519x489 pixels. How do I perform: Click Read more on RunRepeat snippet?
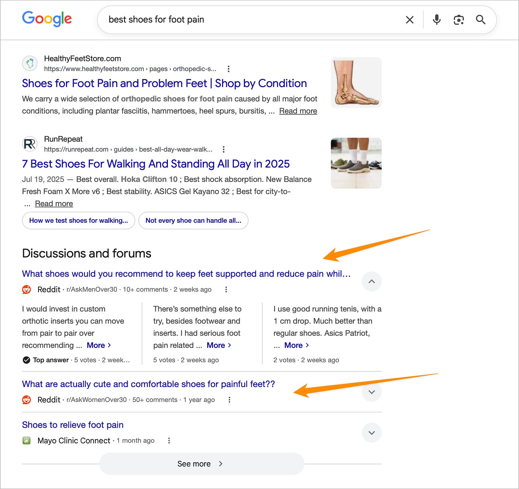click(x=54, y=204)
